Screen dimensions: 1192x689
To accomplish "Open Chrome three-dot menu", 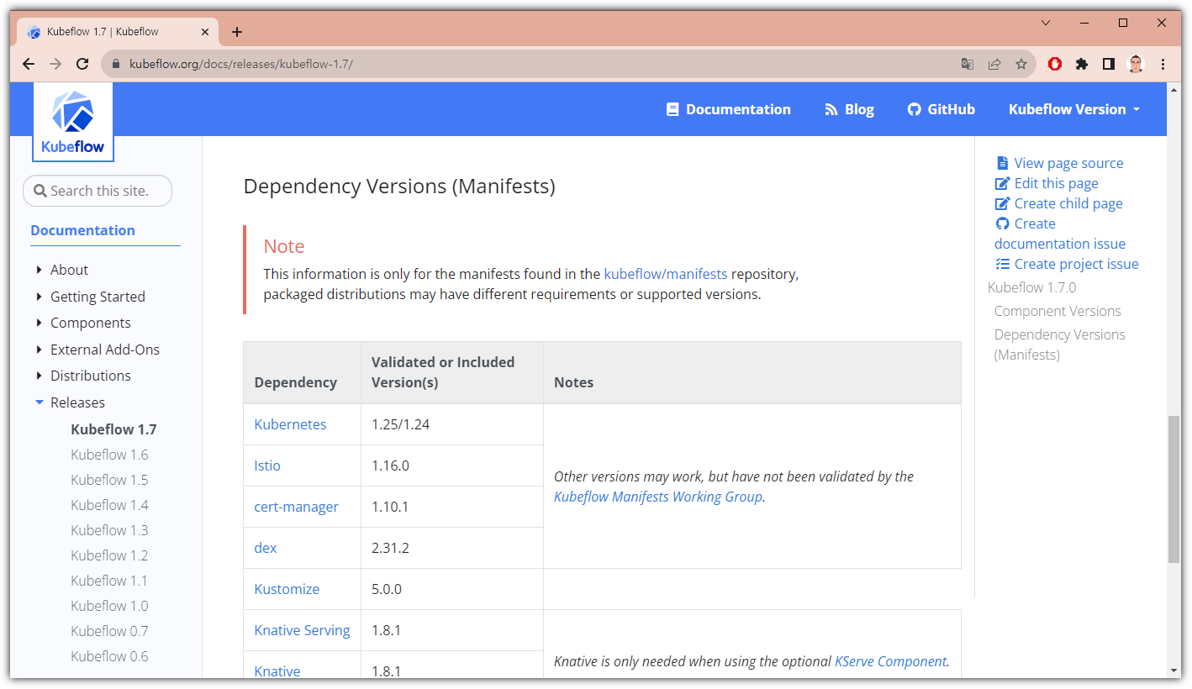I will (x=1163, y=64).
